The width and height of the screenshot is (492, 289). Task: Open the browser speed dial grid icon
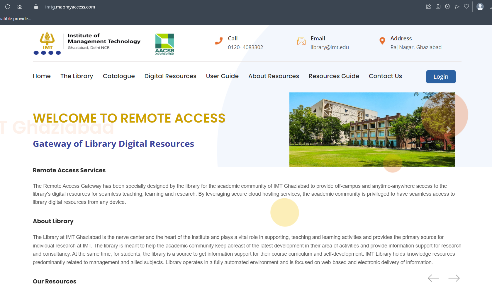coord(20,7)
